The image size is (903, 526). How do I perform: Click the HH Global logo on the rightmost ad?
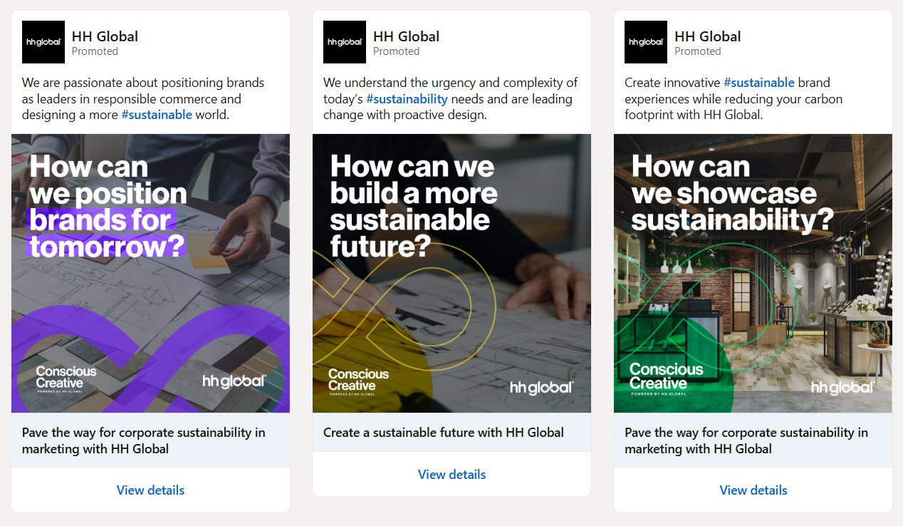tap(645, 41)
